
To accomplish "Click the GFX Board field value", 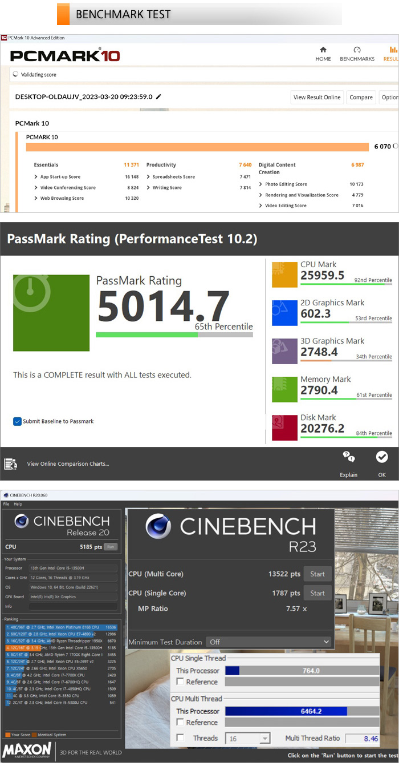I will point(73,596).
